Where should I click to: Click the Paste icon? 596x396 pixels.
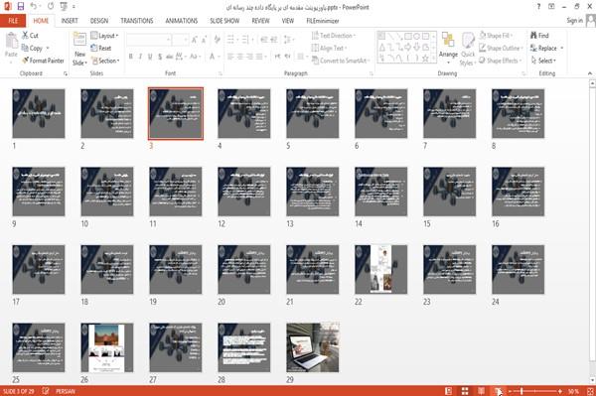pyautogui.click(x=11, y=41)
